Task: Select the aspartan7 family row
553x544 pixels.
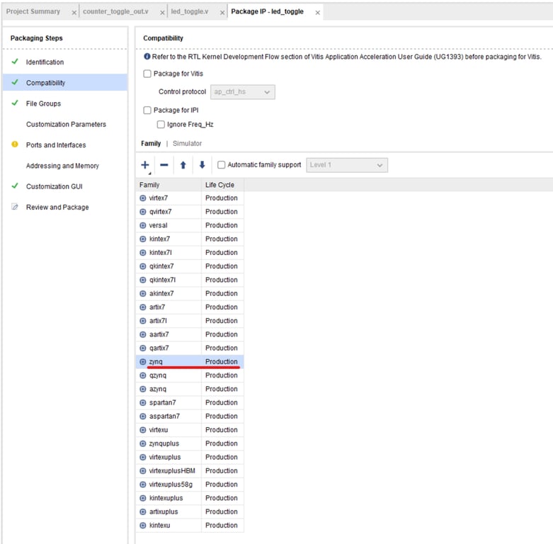Action: point(190,416)
